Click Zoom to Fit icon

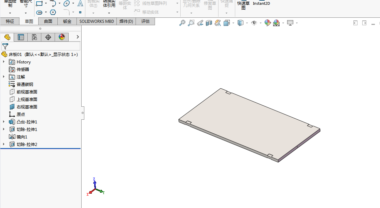coord(182,23)
